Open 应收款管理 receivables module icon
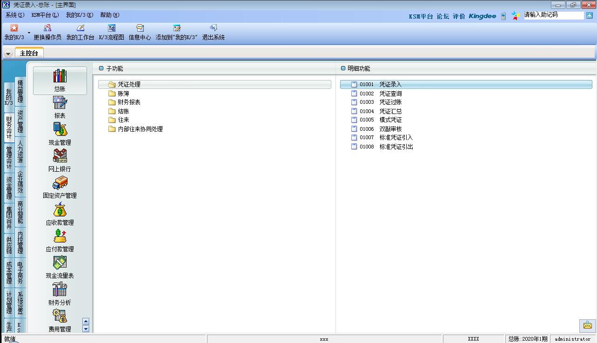Viewport: 597px width, 343px height. point(60,210)
